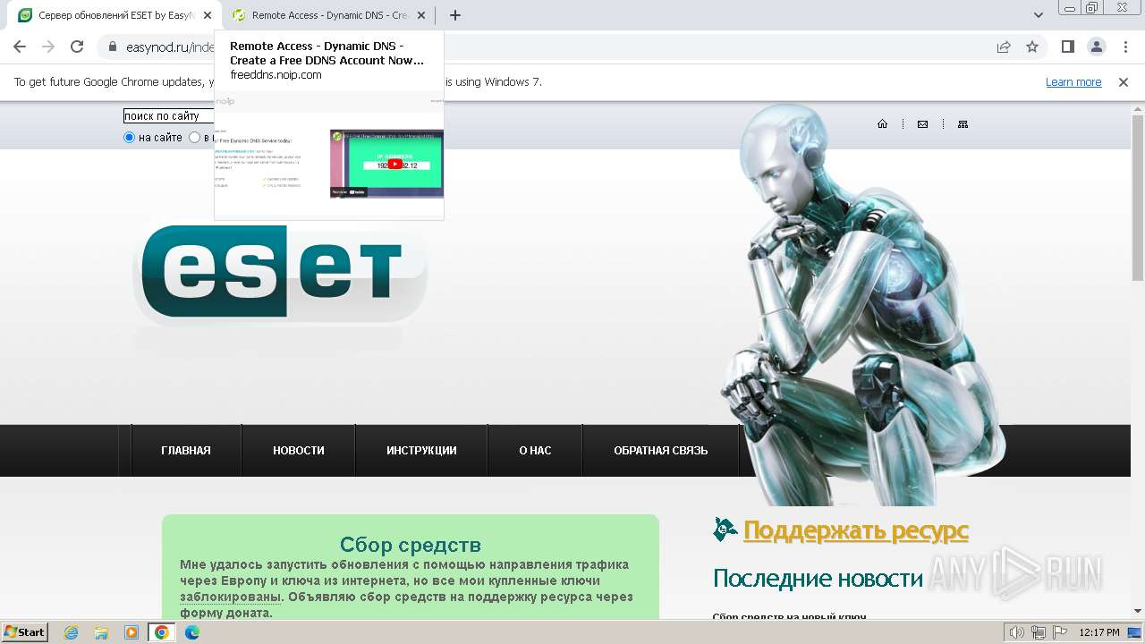
Task: Open the ИНСТРУКЦИИ menu item
Action: [421, 451]
